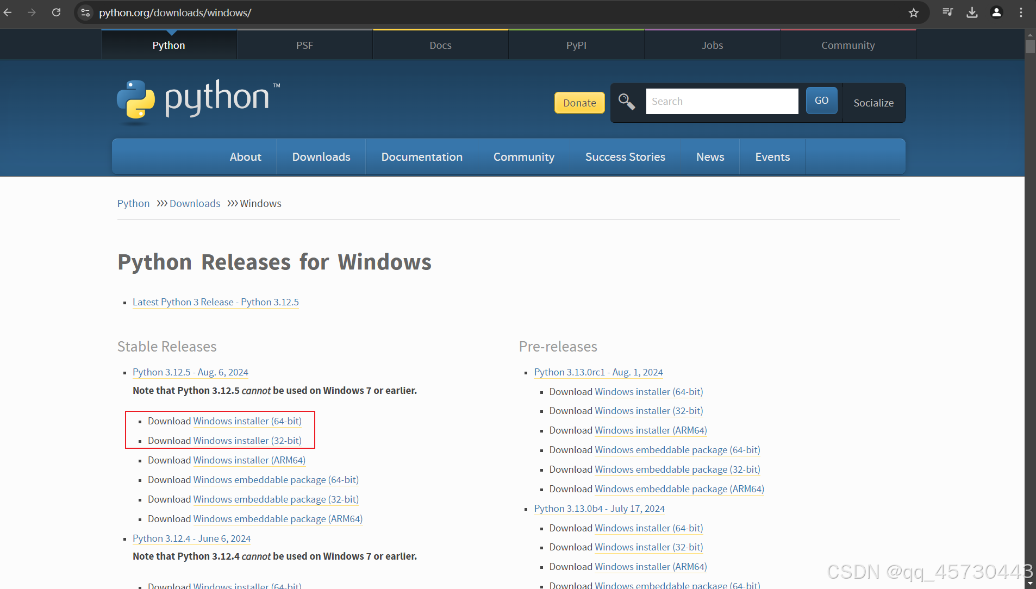Open the Success Stories nav item
The height and width of the screenshot is (589, 1036).
[x=625, y=156]
